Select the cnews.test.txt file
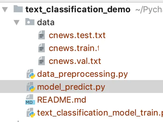Screen dimensions: 163x122 click(x=77, y=35)
